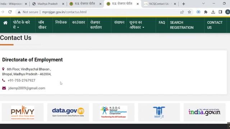Open the नियोजक menu item
This screenshot has width=230, height=129.
[61, 22]
